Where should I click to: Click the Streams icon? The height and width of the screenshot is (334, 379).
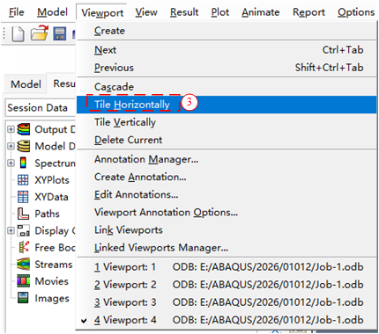(x=23, y=265)
